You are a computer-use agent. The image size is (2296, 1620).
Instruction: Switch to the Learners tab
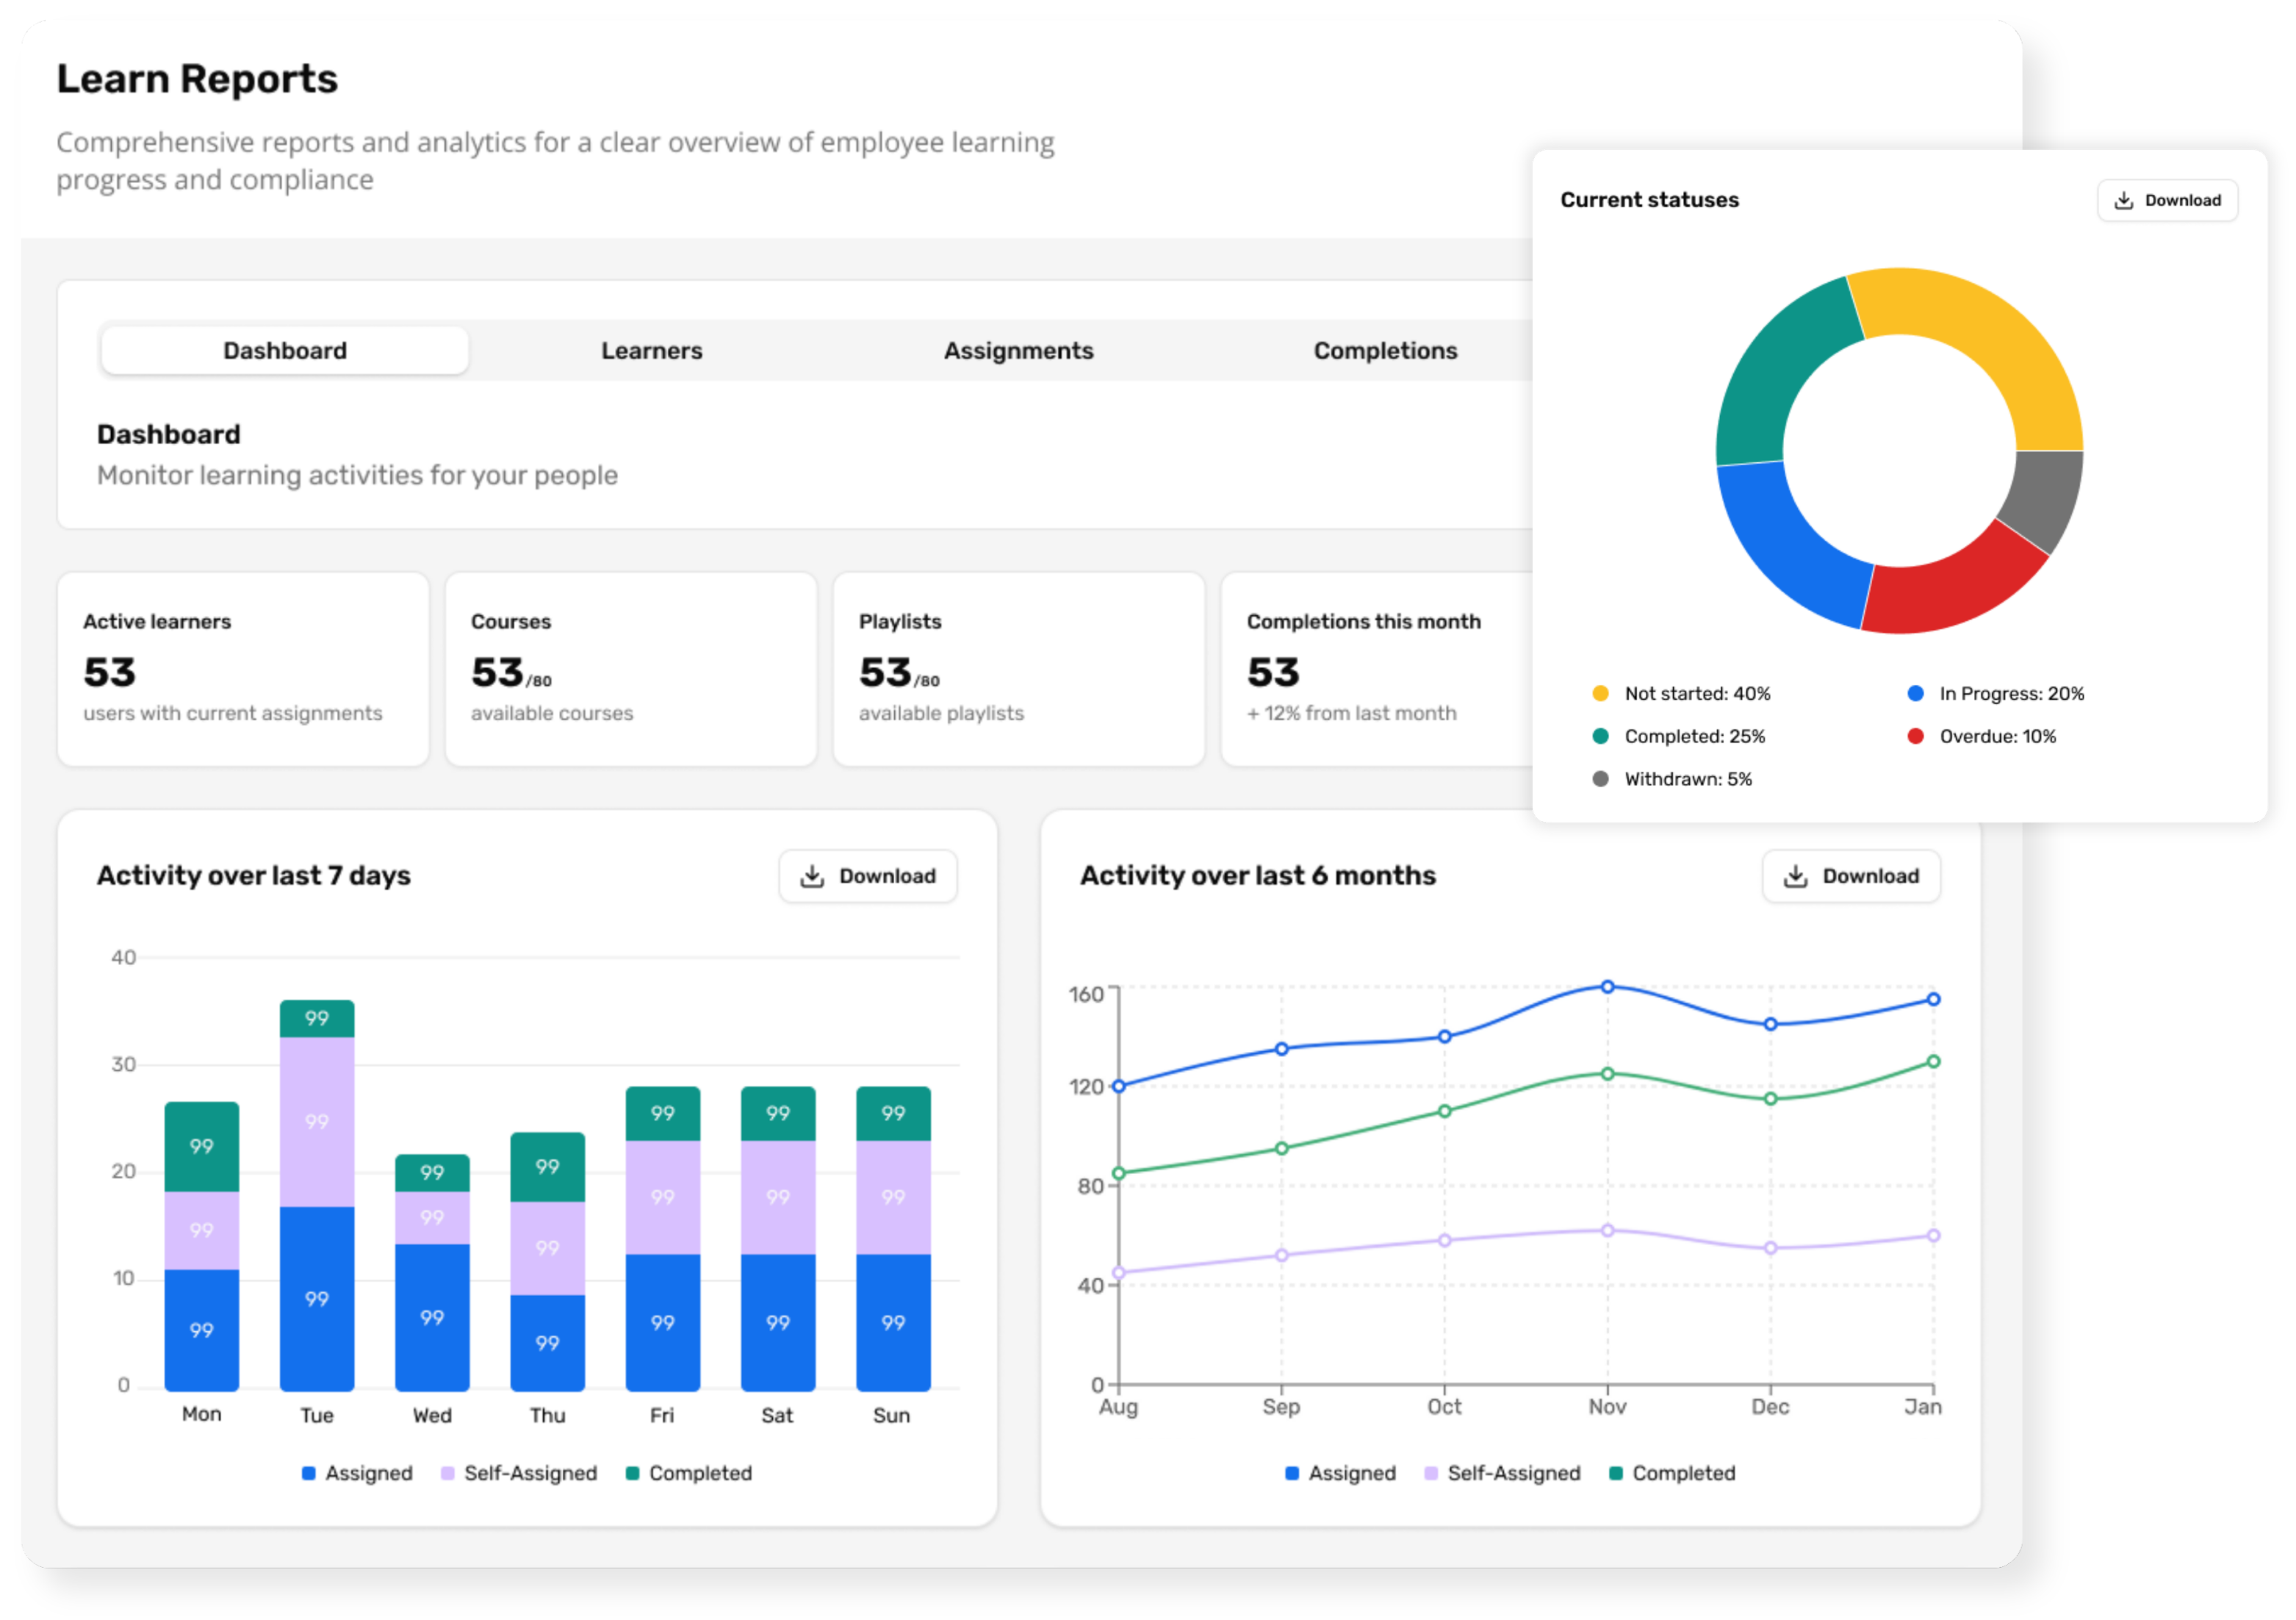[652, 350]
